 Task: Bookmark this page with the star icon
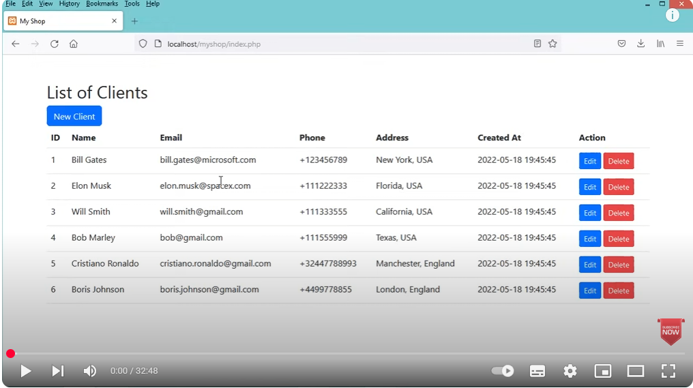pos(552,44)
